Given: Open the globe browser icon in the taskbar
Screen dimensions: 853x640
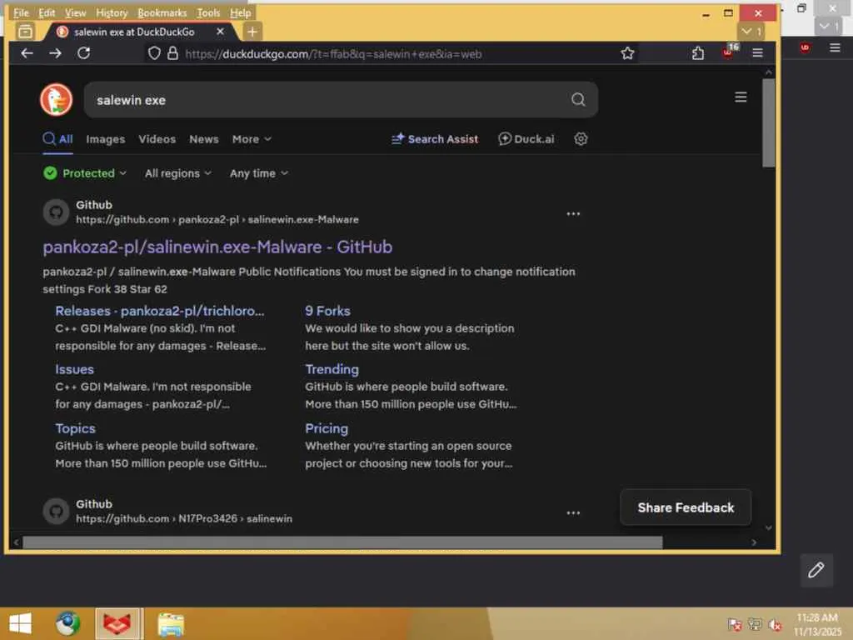Looking at the screenshot, I should pos(67,623).
